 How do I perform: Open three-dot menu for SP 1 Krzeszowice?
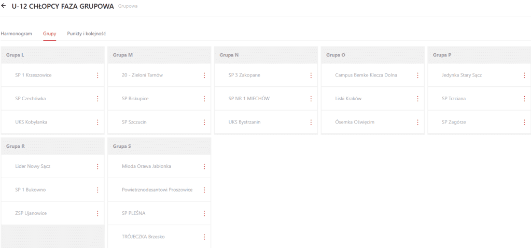click(x=97, y=75)
